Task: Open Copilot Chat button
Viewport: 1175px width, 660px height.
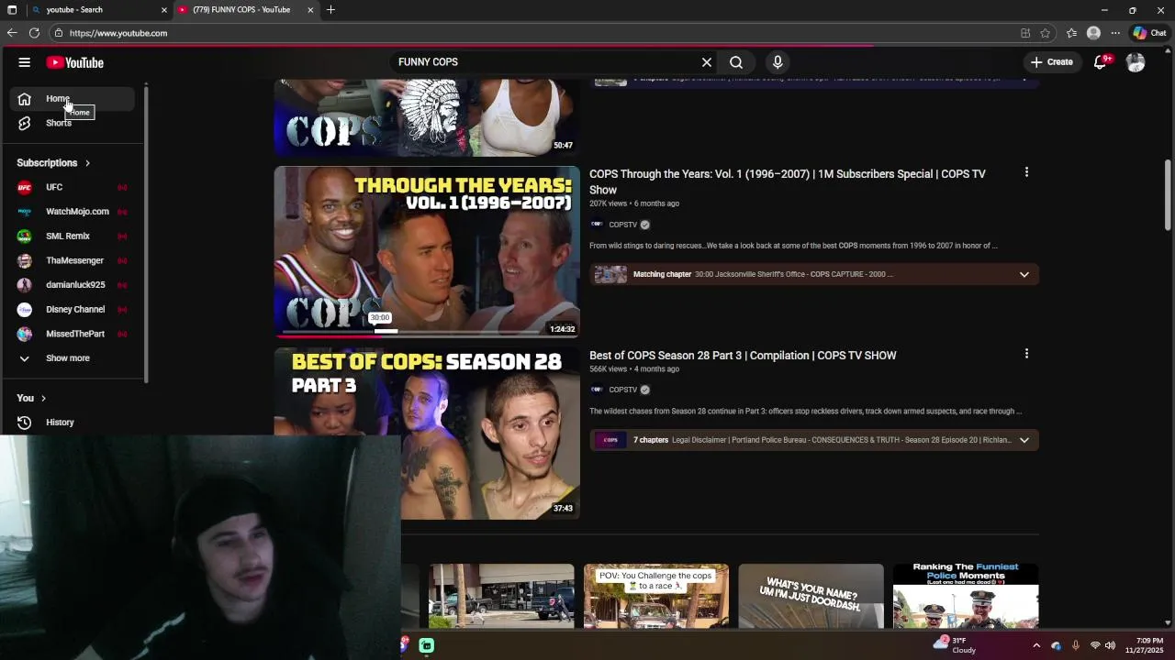Action: pos(1149,33)
